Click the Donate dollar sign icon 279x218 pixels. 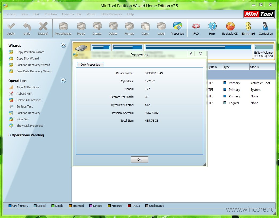pyautogui.click(x=248, y=26)
